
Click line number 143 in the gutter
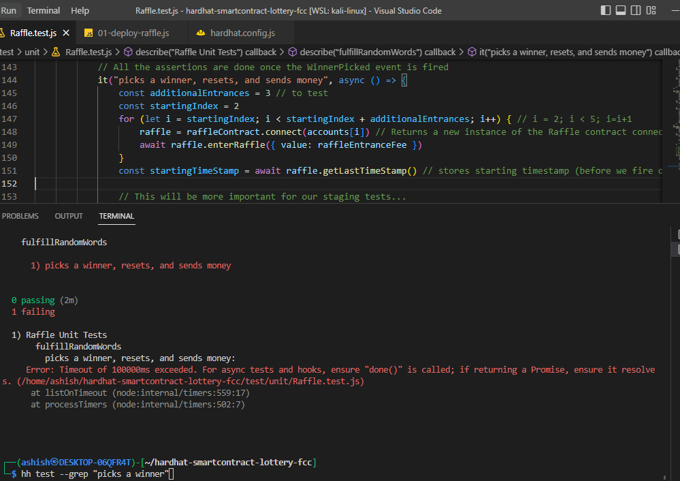tap(9, 67)
